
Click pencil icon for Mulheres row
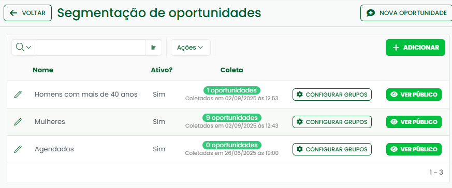tap(18, 121)
